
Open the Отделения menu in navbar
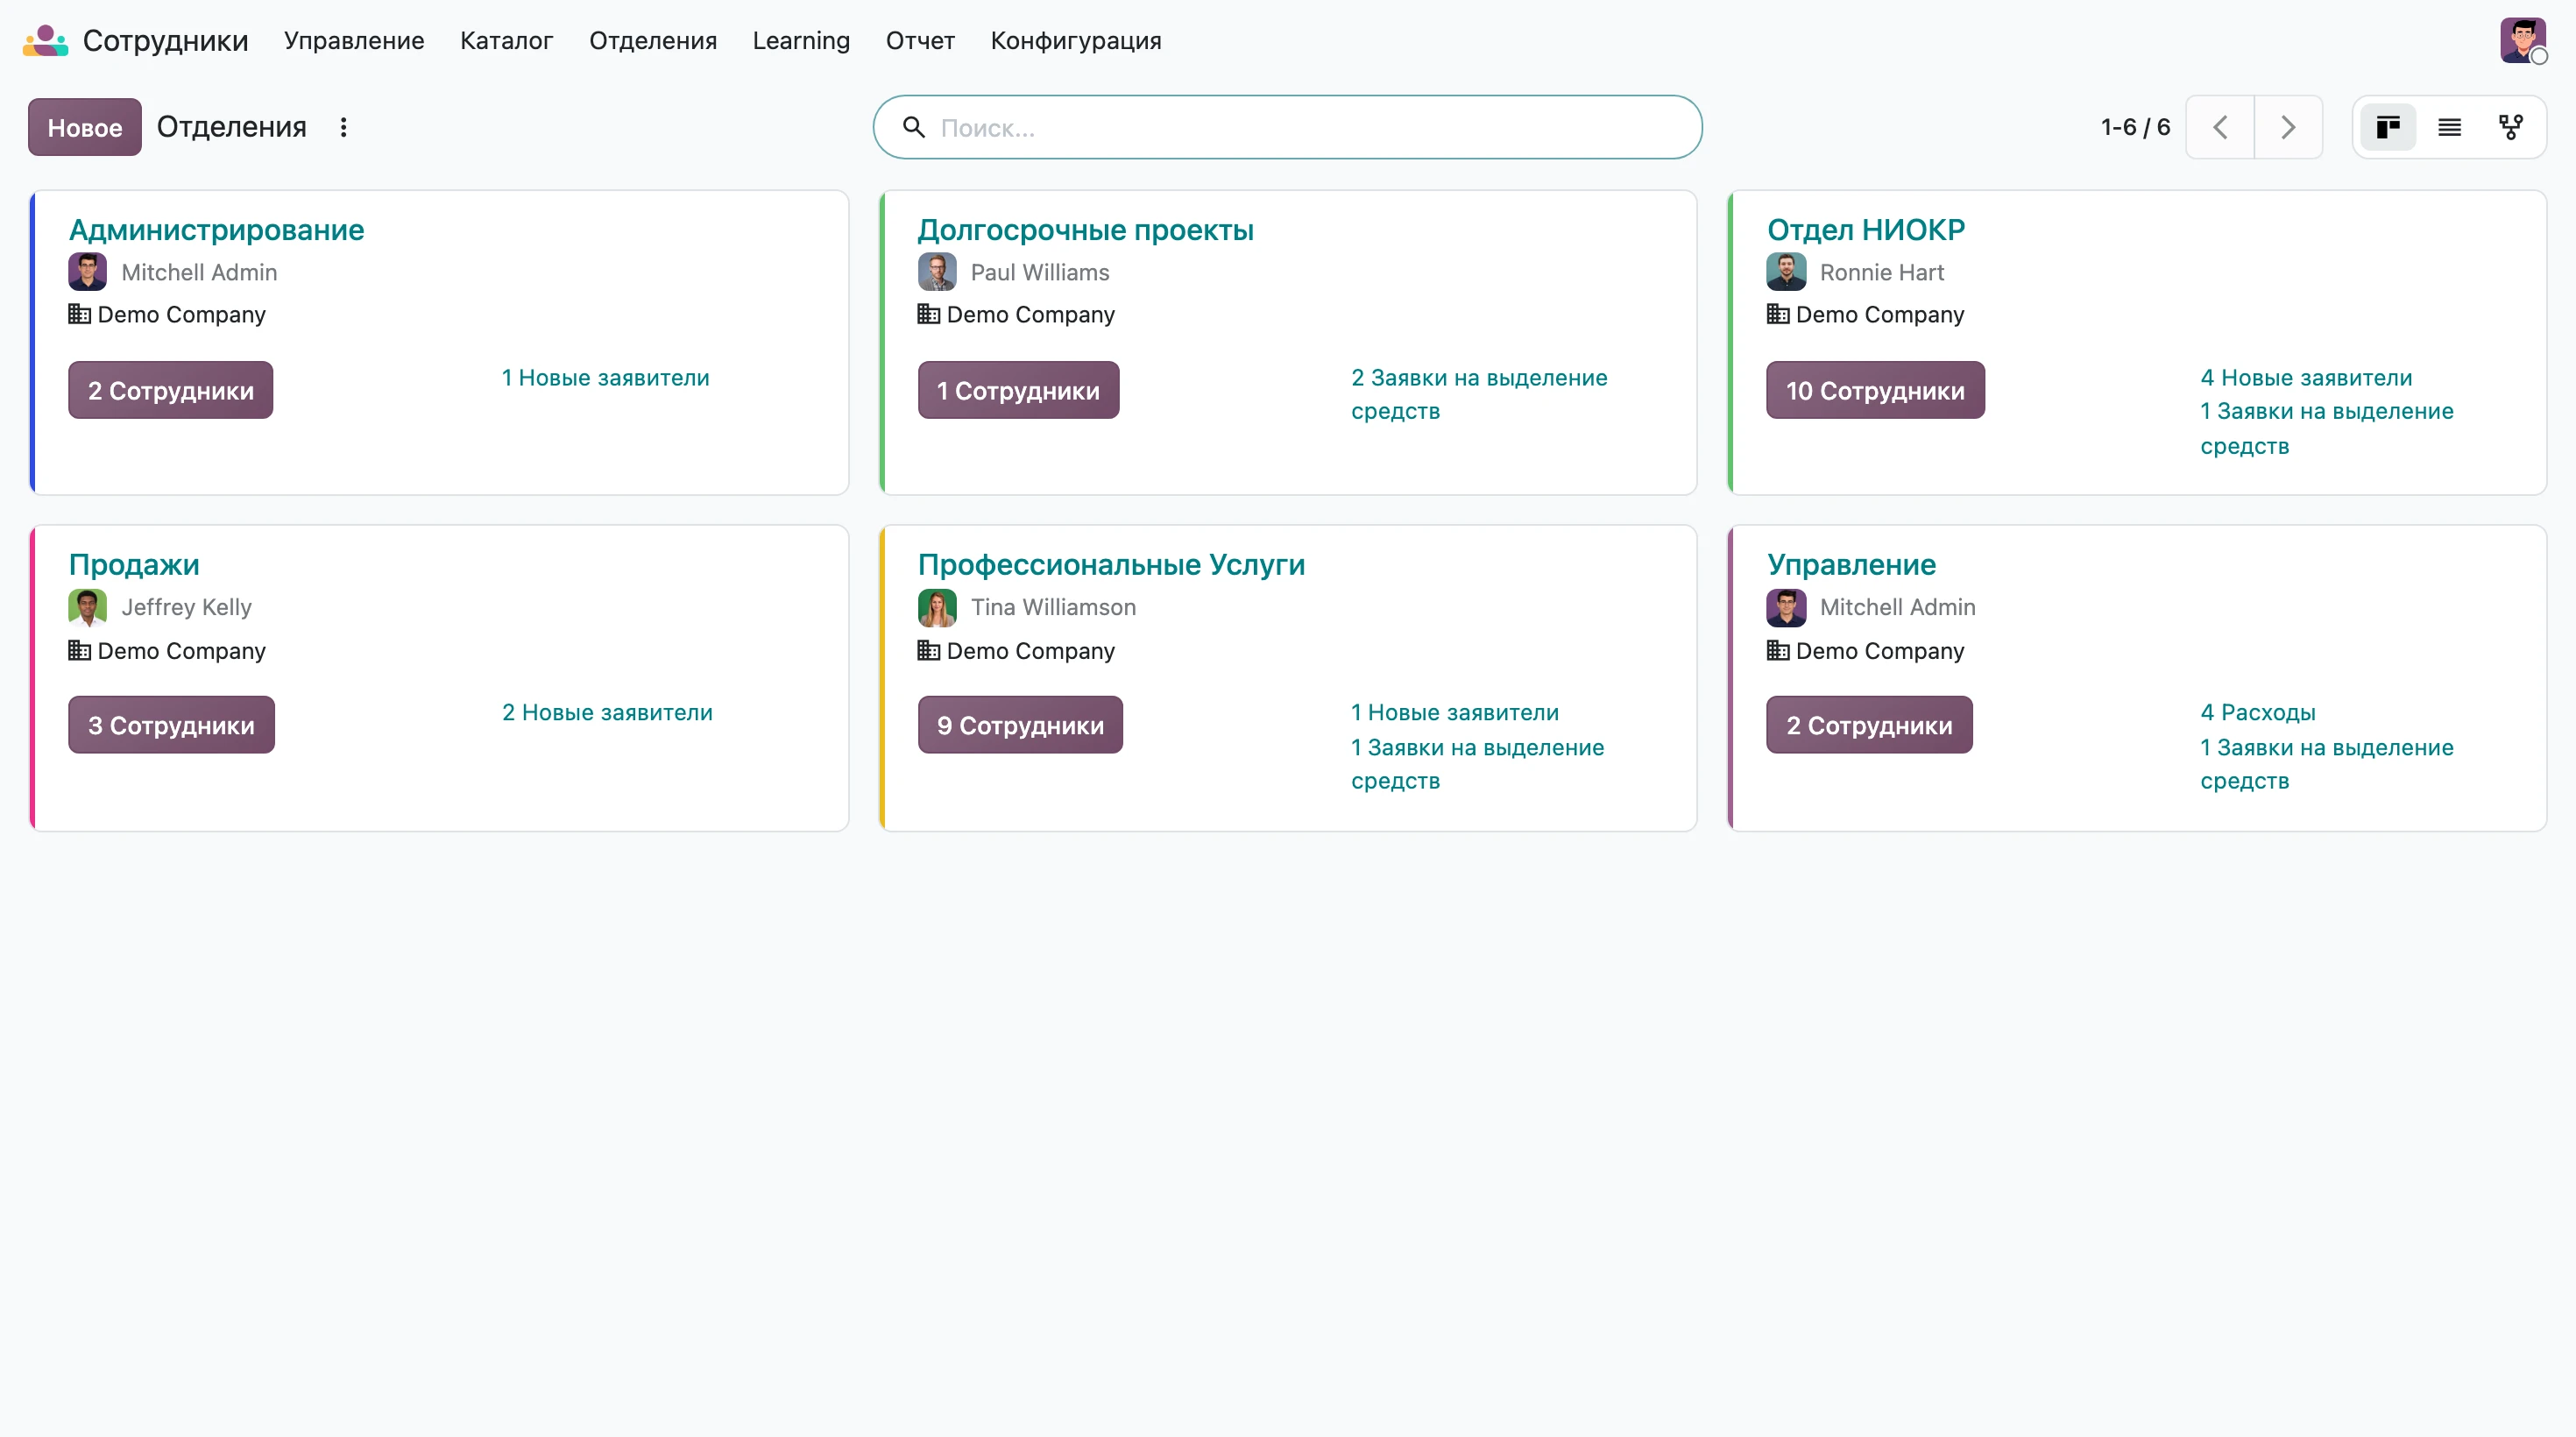coord(653,41)
